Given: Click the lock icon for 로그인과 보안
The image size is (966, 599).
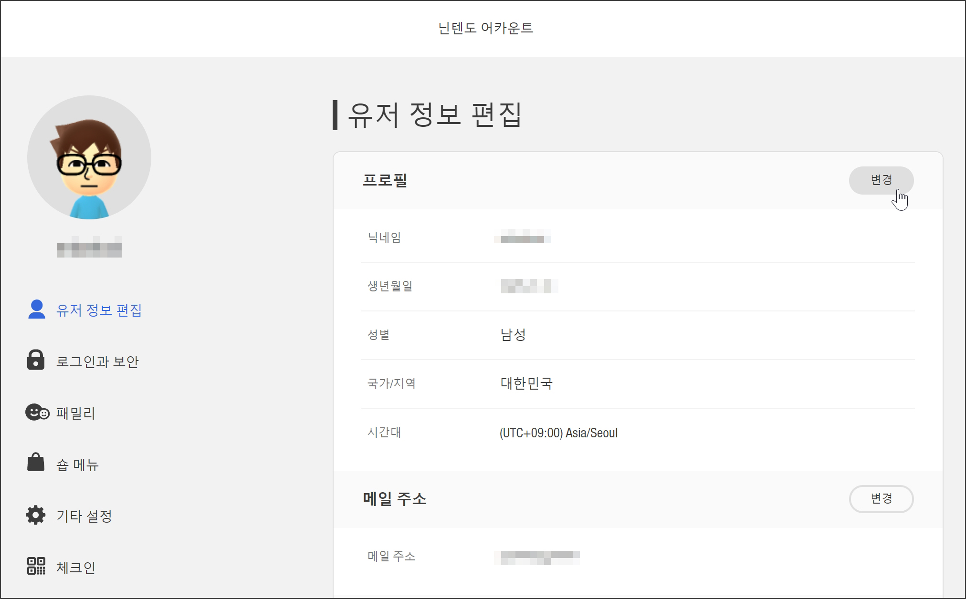Looking at the screenshot, I should click(36, 361).
